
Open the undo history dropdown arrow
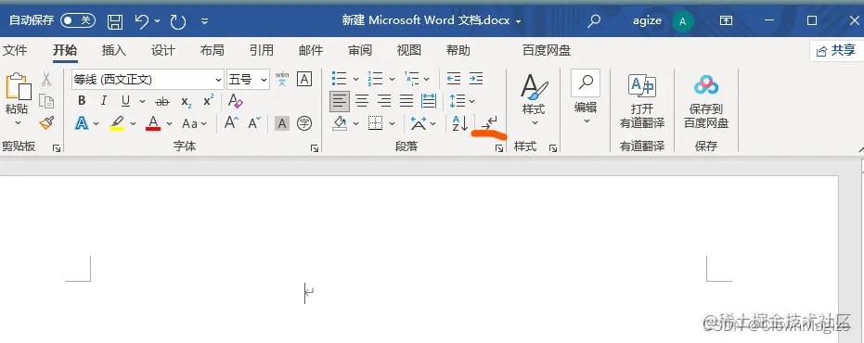tap(158, 21)
